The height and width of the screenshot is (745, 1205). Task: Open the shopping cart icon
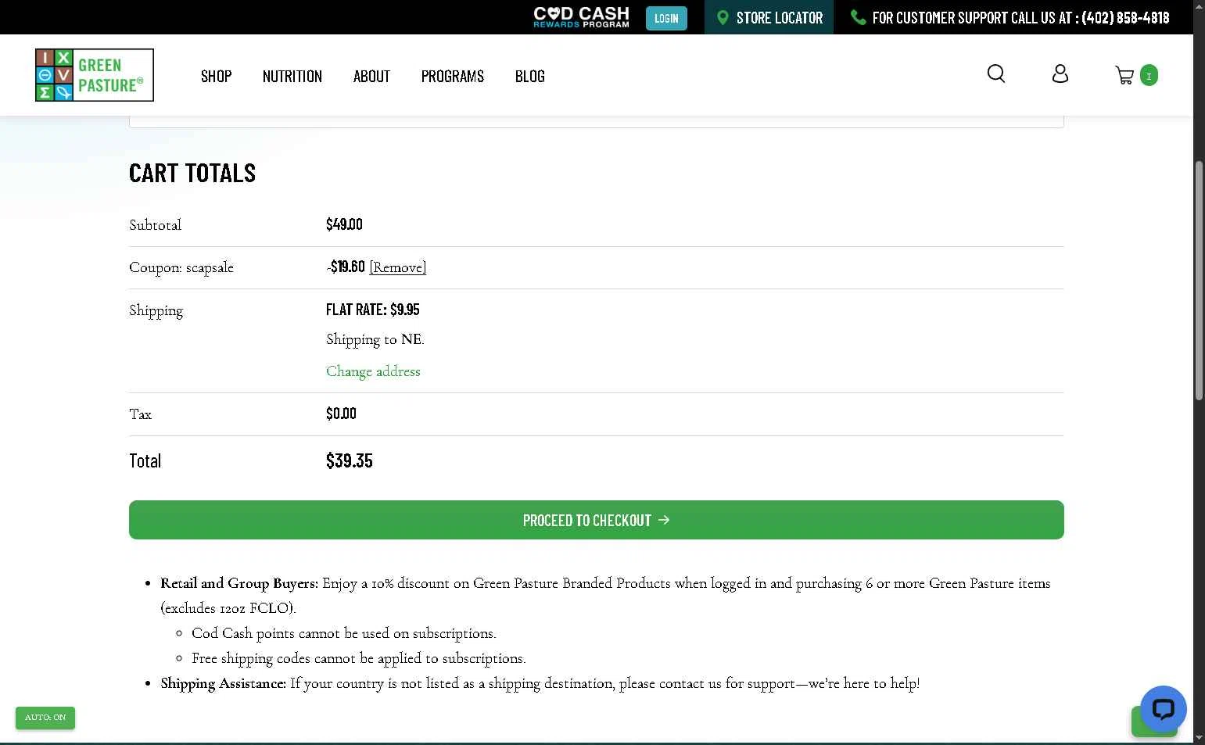[1124, 75]
